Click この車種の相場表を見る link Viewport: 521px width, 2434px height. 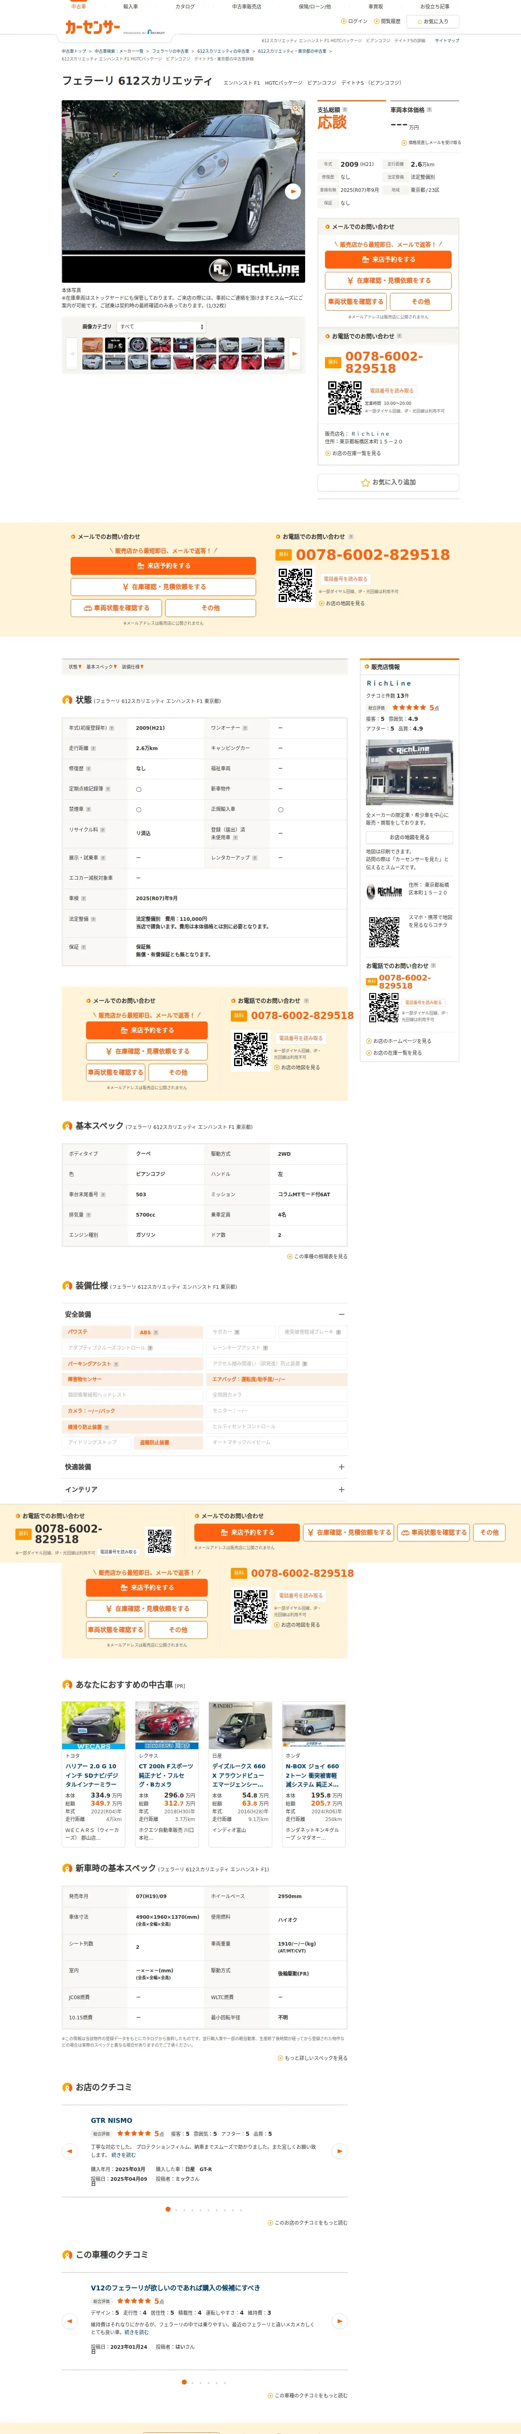[x=318, y=1257]
